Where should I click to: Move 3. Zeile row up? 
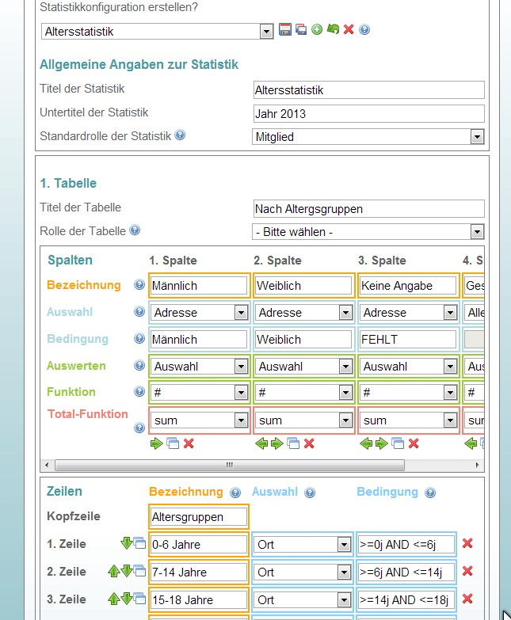(x=114, y=599)
